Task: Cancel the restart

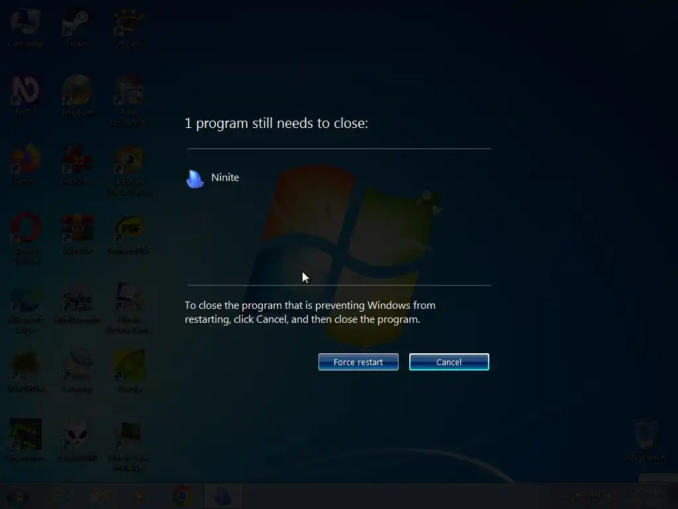Action: (449, 362)
